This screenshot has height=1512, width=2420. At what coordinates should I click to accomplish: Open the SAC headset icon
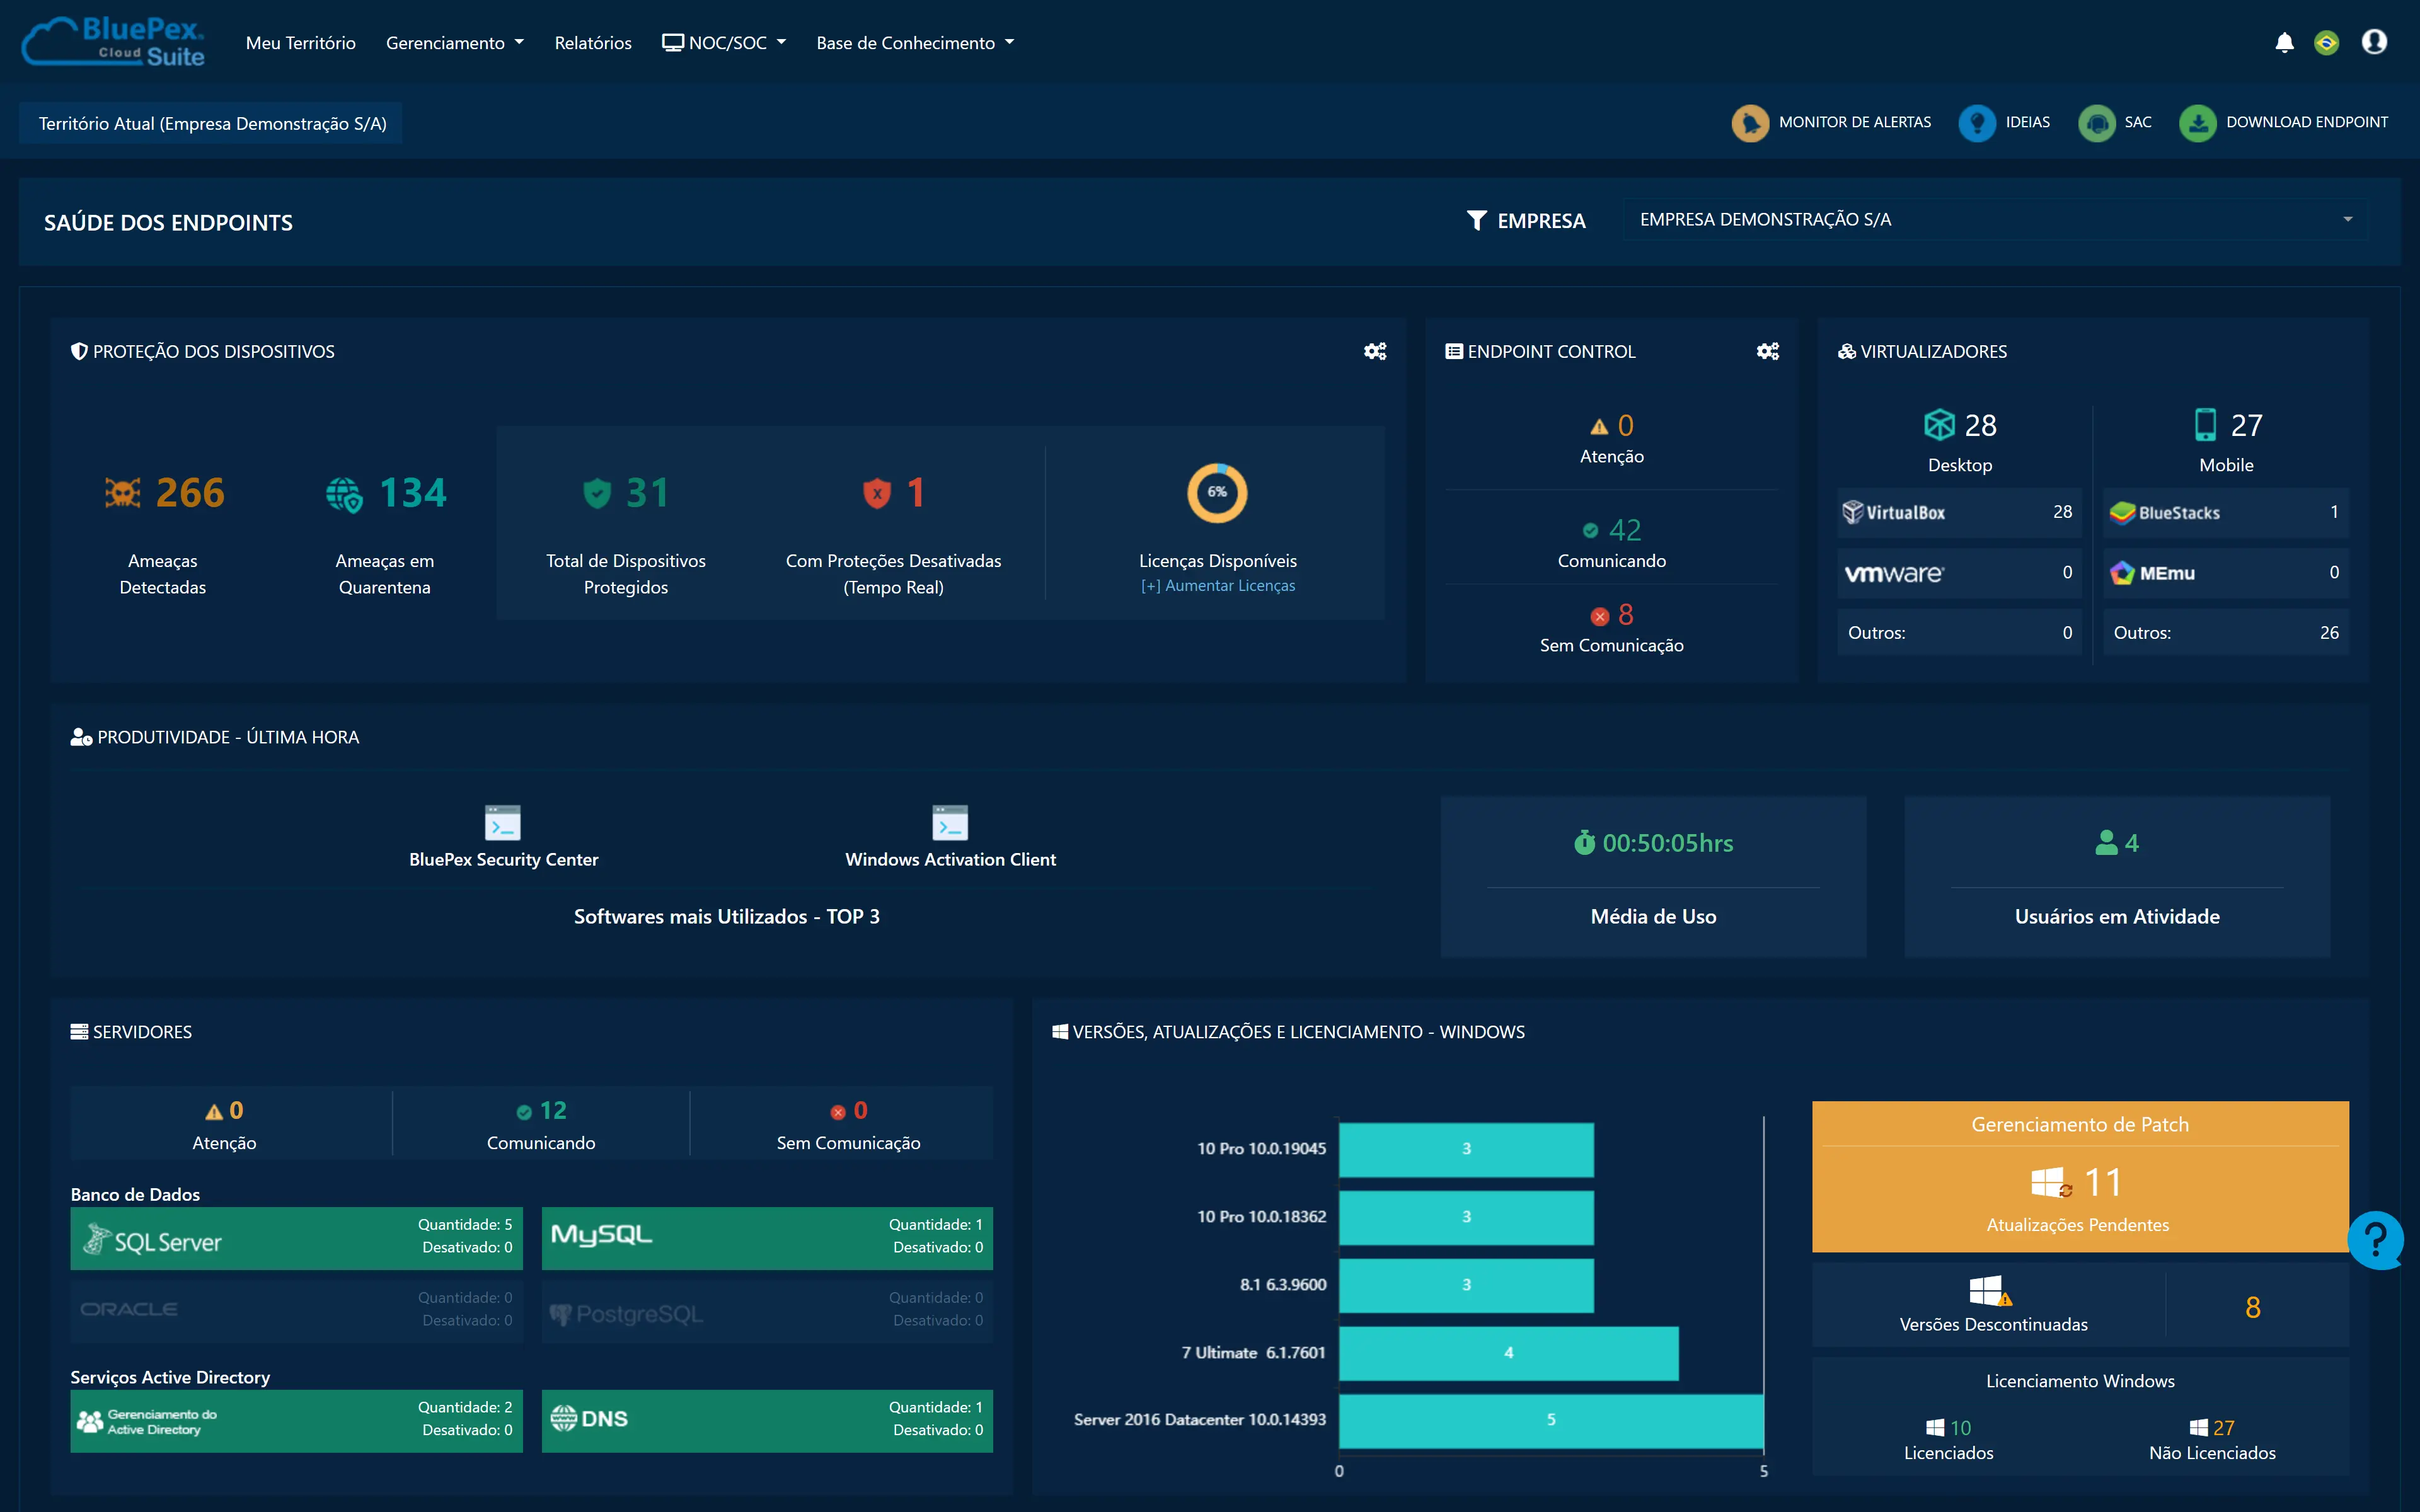(2097, 123)
